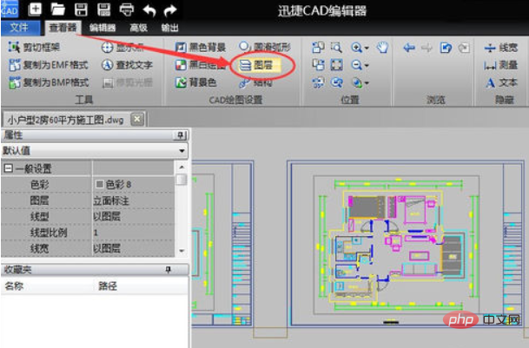Click the zoom in magnifier icon

357,48
